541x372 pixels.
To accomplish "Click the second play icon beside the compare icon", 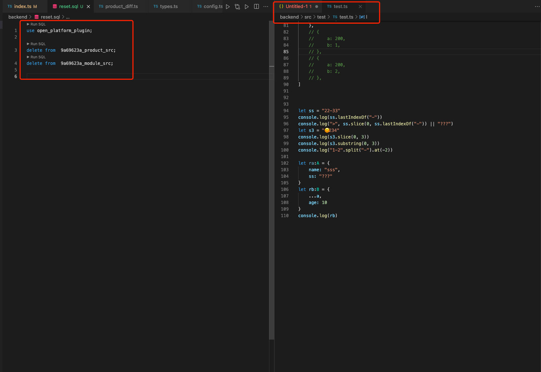I will click(x=247, y=6).
